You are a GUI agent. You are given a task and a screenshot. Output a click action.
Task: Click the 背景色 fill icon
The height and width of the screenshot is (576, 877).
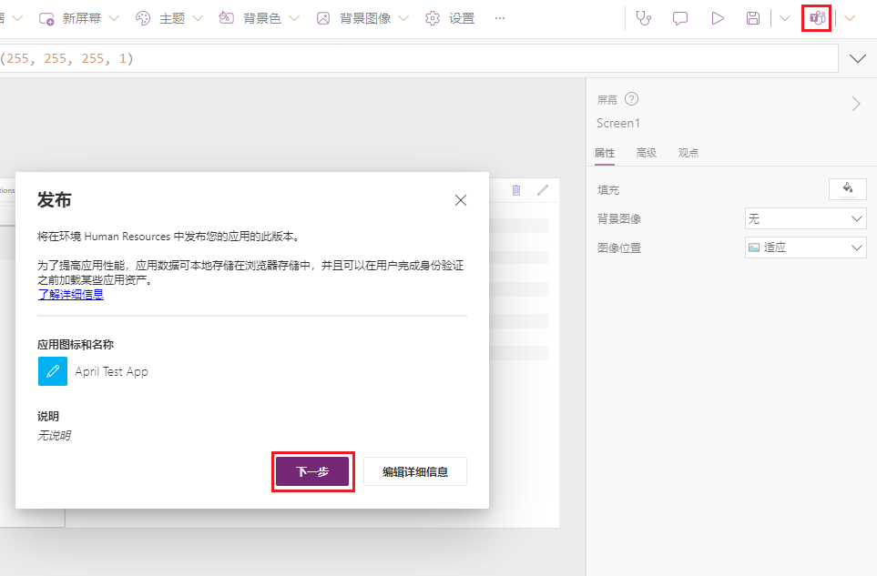coord(226,18)
